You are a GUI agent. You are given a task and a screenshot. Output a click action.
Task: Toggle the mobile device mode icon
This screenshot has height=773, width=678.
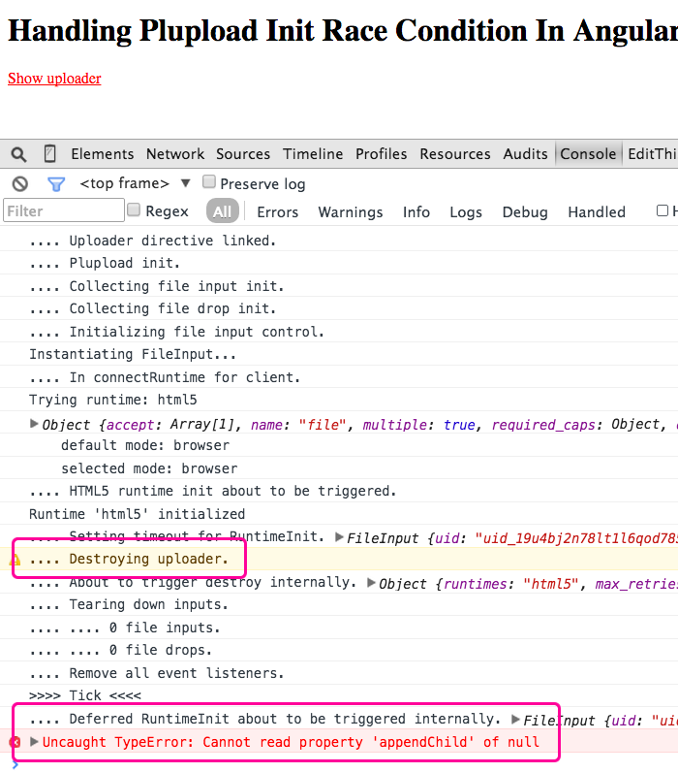coord(49,154)
